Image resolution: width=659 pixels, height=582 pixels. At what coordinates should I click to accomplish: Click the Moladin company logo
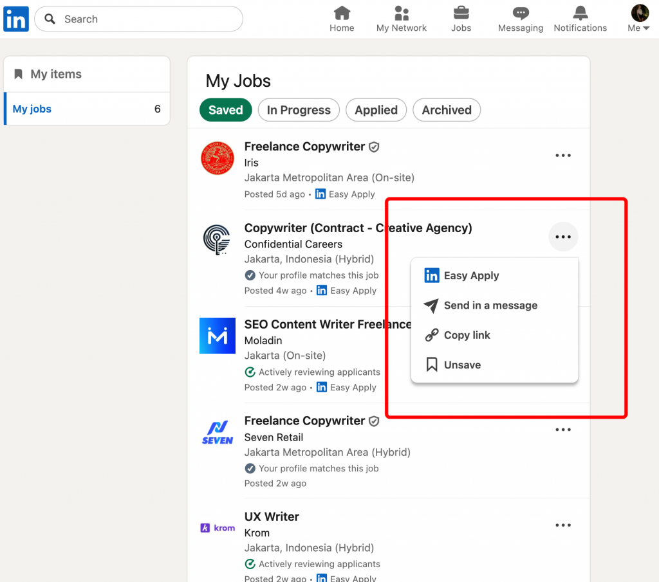click(x=218, y=336)
